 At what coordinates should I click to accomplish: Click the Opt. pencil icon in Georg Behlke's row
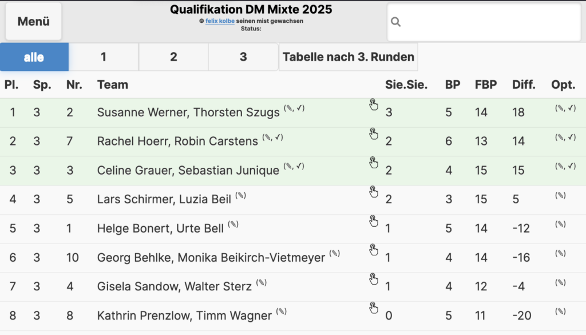[560, 254]
